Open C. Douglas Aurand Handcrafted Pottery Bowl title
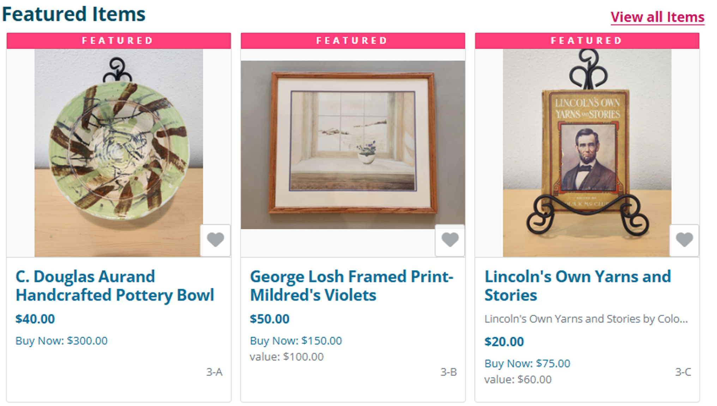The image size is (717, 406). pos(115,286)
